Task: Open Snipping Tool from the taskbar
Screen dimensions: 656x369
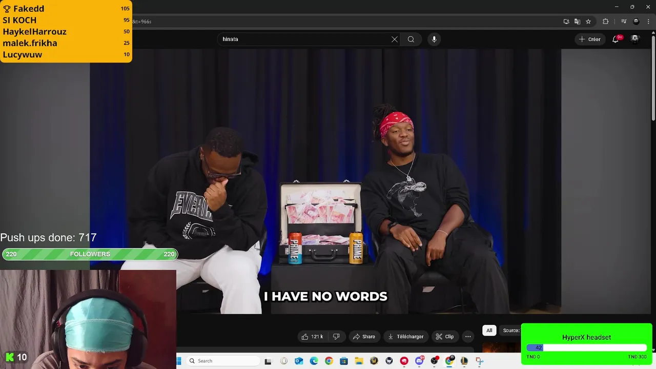Action: pyautogui.click(x=479, y=361)
